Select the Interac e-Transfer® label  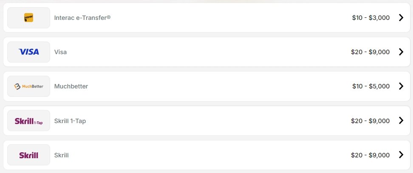coord(82,18)
